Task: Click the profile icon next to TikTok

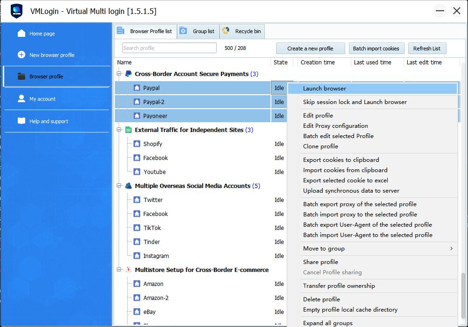Action: pos(137,228)
